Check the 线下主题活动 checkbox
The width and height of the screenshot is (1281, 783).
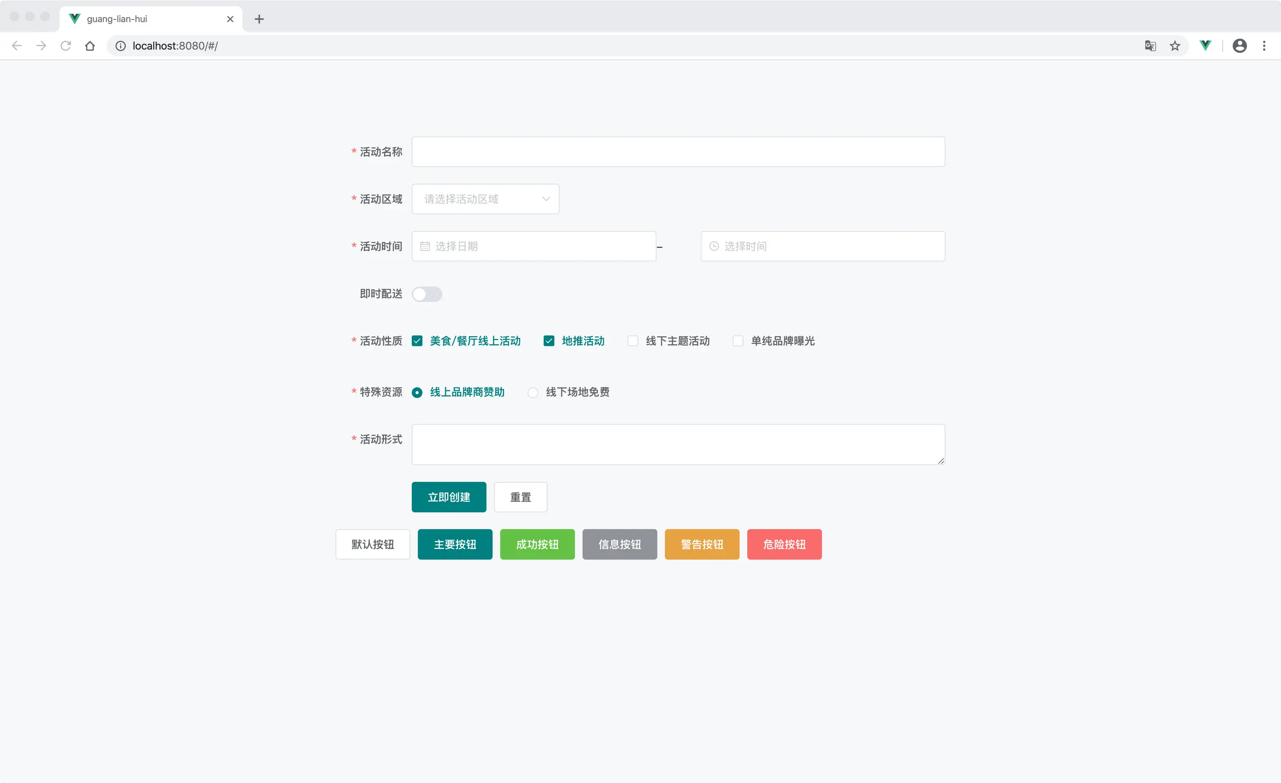click(633, 340)
